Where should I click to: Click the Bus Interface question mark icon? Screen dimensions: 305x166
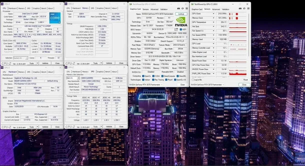186,37
